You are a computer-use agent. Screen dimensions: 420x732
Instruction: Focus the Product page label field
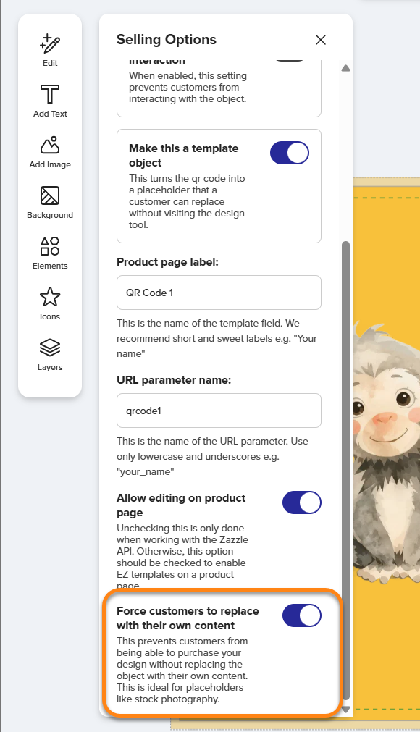click(x=219, y=293)
